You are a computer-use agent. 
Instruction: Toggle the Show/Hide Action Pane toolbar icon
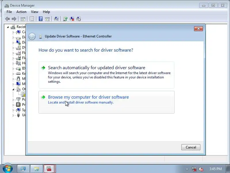47,19
